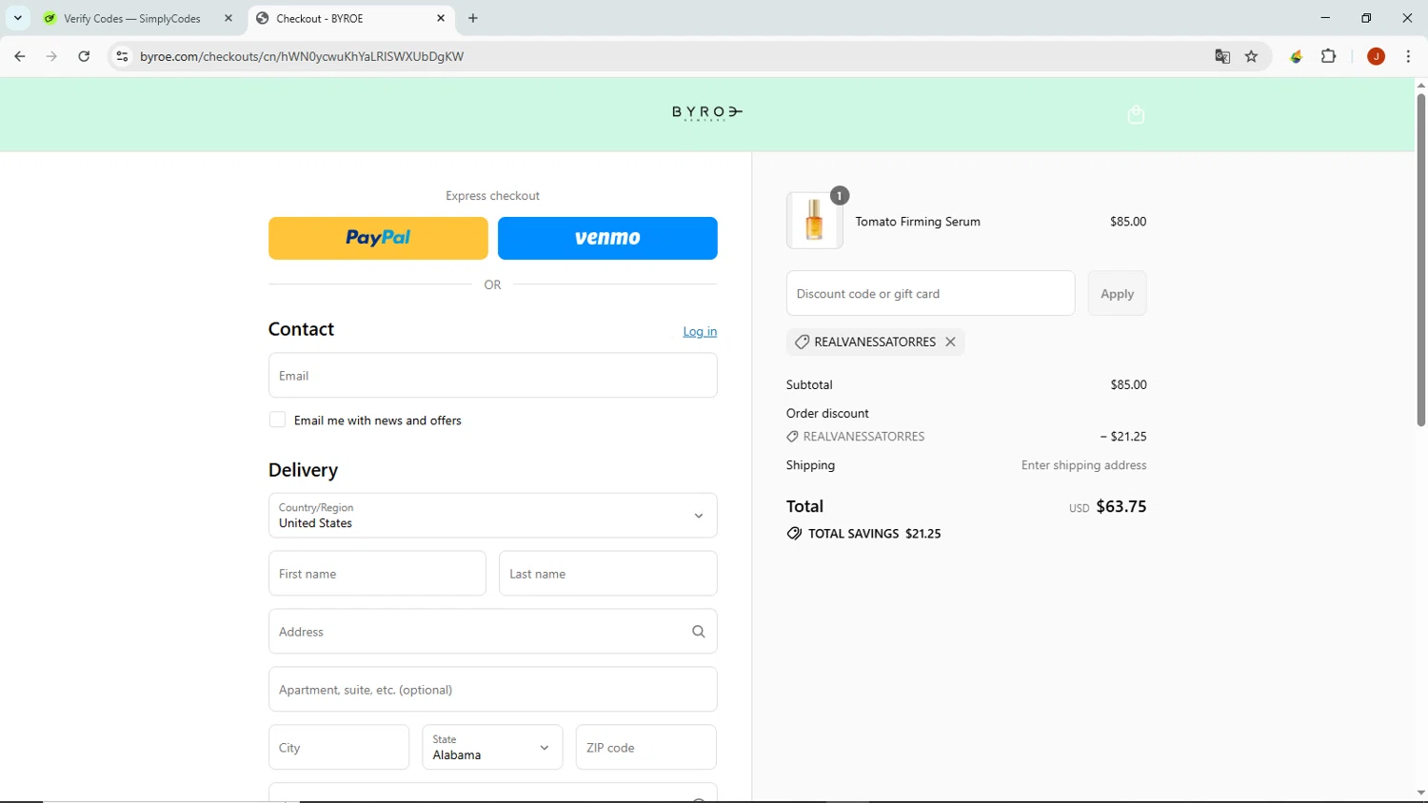1428x803 pixels.
Task: Click the TOTAL SAVINGS $21.25 text
Action: coord(874,534)
